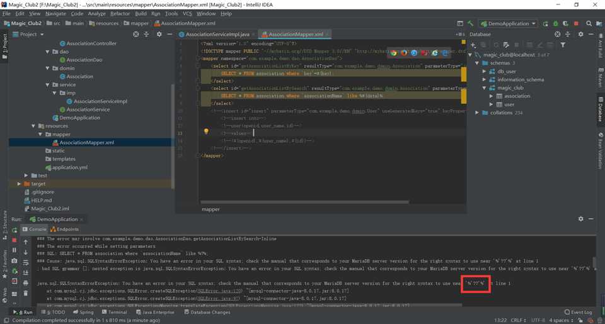The height and width of the screenshot is (324, 605).
Task: Switch to AssociationServiceImpl.java tab
Action: pyautogui.click(x=217, y=35)
